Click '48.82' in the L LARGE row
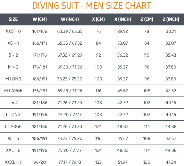The height and width of the screenshot is (166, 184). 123,126
